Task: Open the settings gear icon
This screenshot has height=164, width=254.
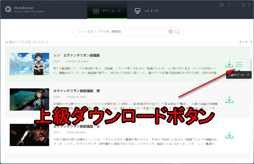Action: [221, 5]
